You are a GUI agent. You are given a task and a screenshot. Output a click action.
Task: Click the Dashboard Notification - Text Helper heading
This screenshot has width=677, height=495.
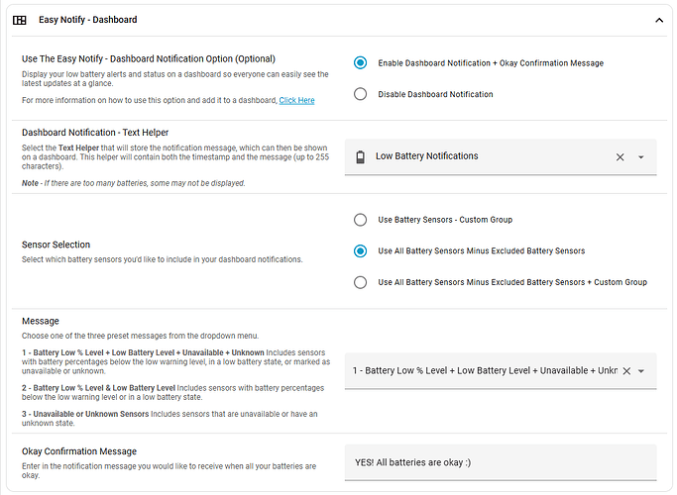click(x=94, y=132)
